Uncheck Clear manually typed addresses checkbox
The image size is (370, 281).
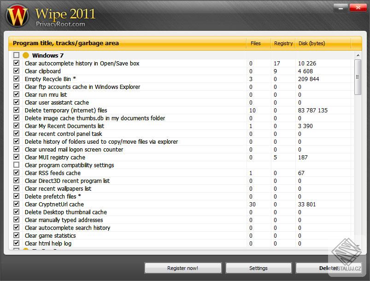(16, 219)
